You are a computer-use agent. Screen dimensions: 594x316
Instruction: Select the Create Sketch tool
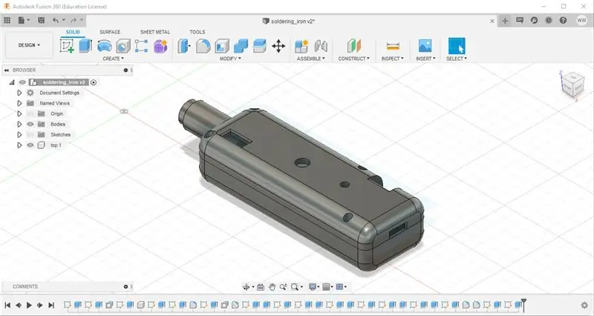pyautogui.click(x=67, y=46)
